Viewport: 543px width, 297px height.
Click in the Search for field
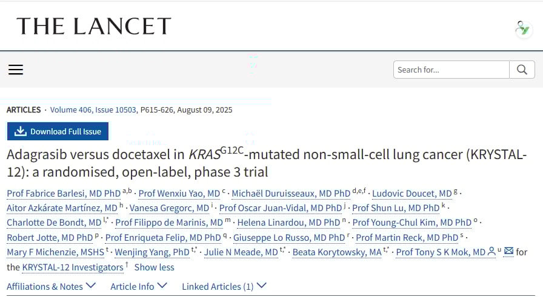pyautogui.click(x=451, y=70)
